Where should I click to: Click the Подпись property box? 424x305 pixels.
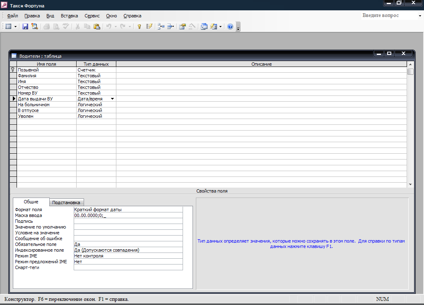click(x=128, y=221)
